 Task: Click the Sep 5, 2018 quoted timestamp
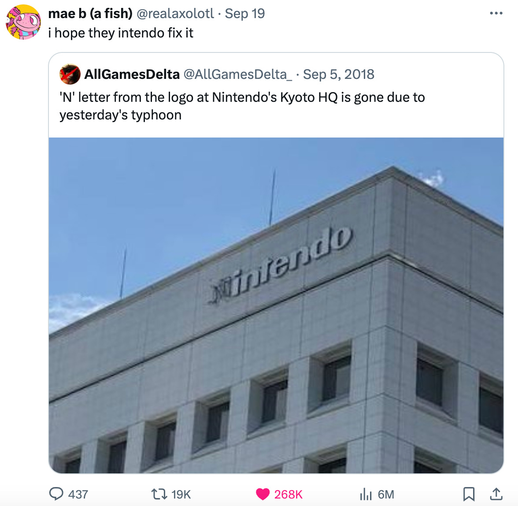pos(339,74)
